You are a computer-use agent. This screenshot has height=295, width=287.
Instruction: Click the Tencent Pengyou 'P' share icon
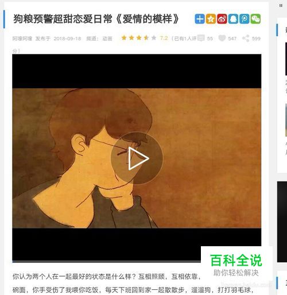[x=245, y=19]
